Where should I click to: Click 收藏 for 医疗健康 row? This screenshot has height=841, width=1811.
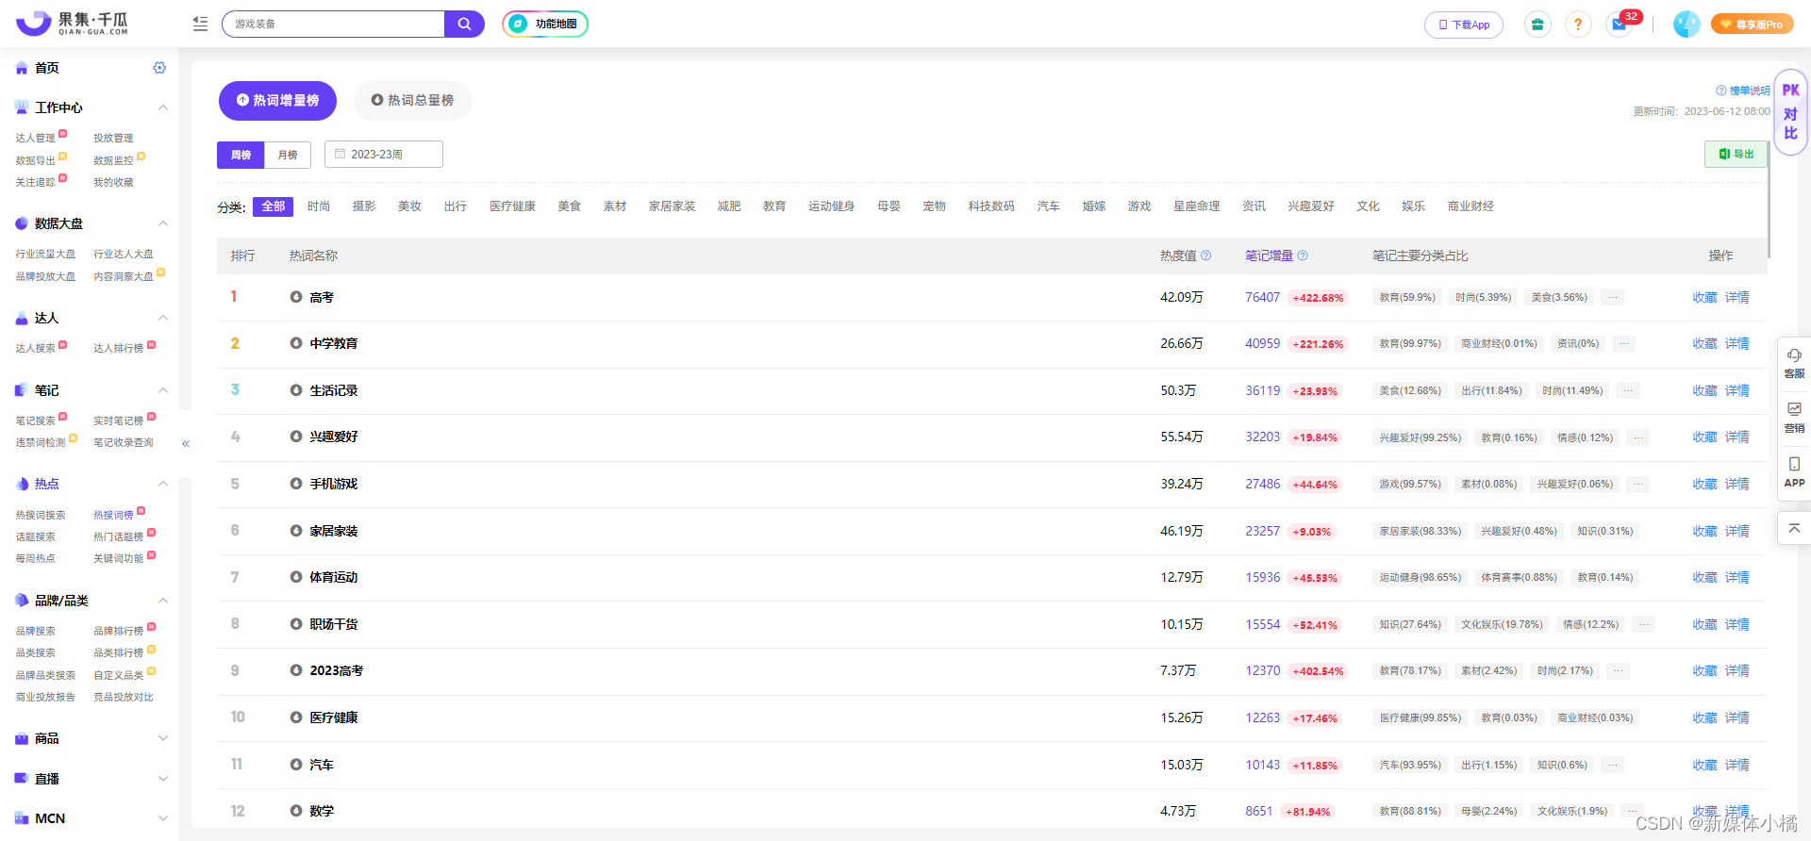(1704, 717)
